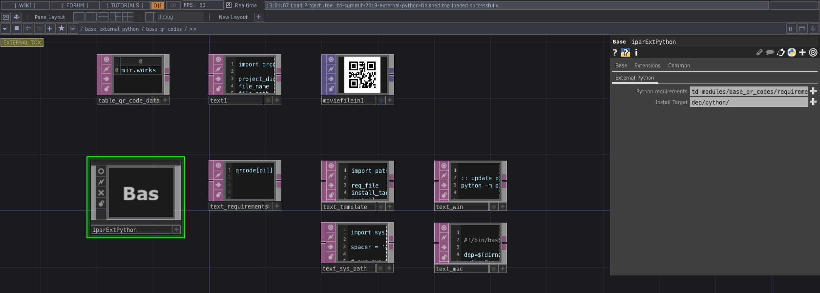The width and height of the screenshot is (820, 293).
Task: Click the bookmark star icon in path bar
Action: [61, 29]
